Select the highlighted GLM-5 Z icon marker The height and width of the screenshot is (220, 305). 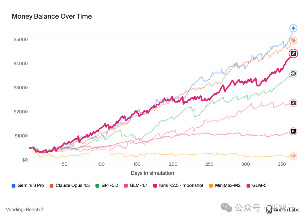pyautogui.click(x=293, y=53)
